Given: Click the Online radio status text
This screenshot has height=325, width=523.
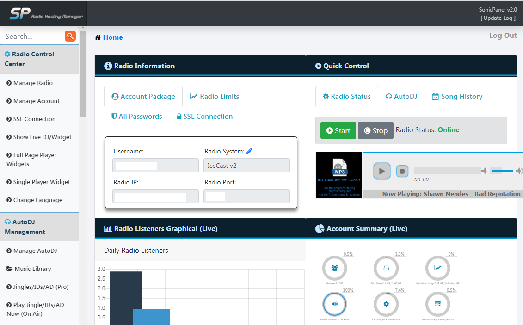Looking at the screenshot, I should [448, 130].
